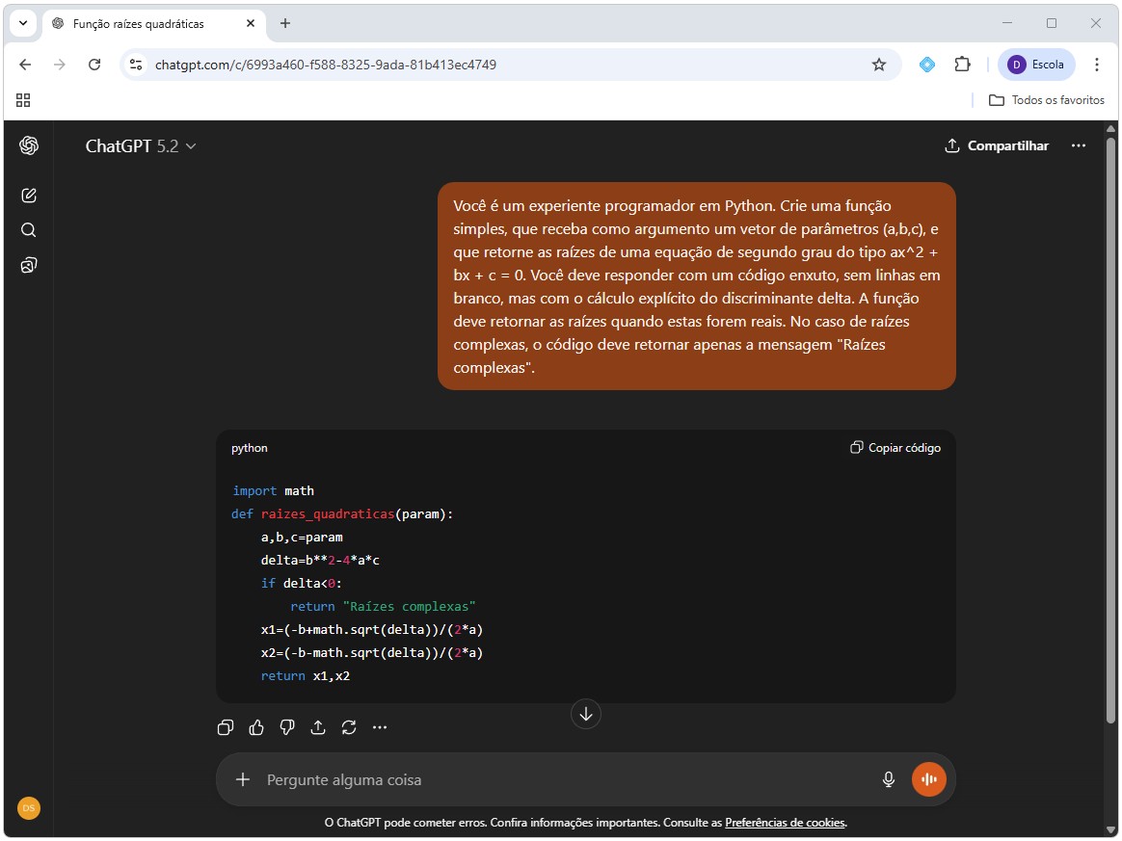Open the images library sidebar icon
1122x841 pixels.
pyautogui.click(x=29, y=265)
